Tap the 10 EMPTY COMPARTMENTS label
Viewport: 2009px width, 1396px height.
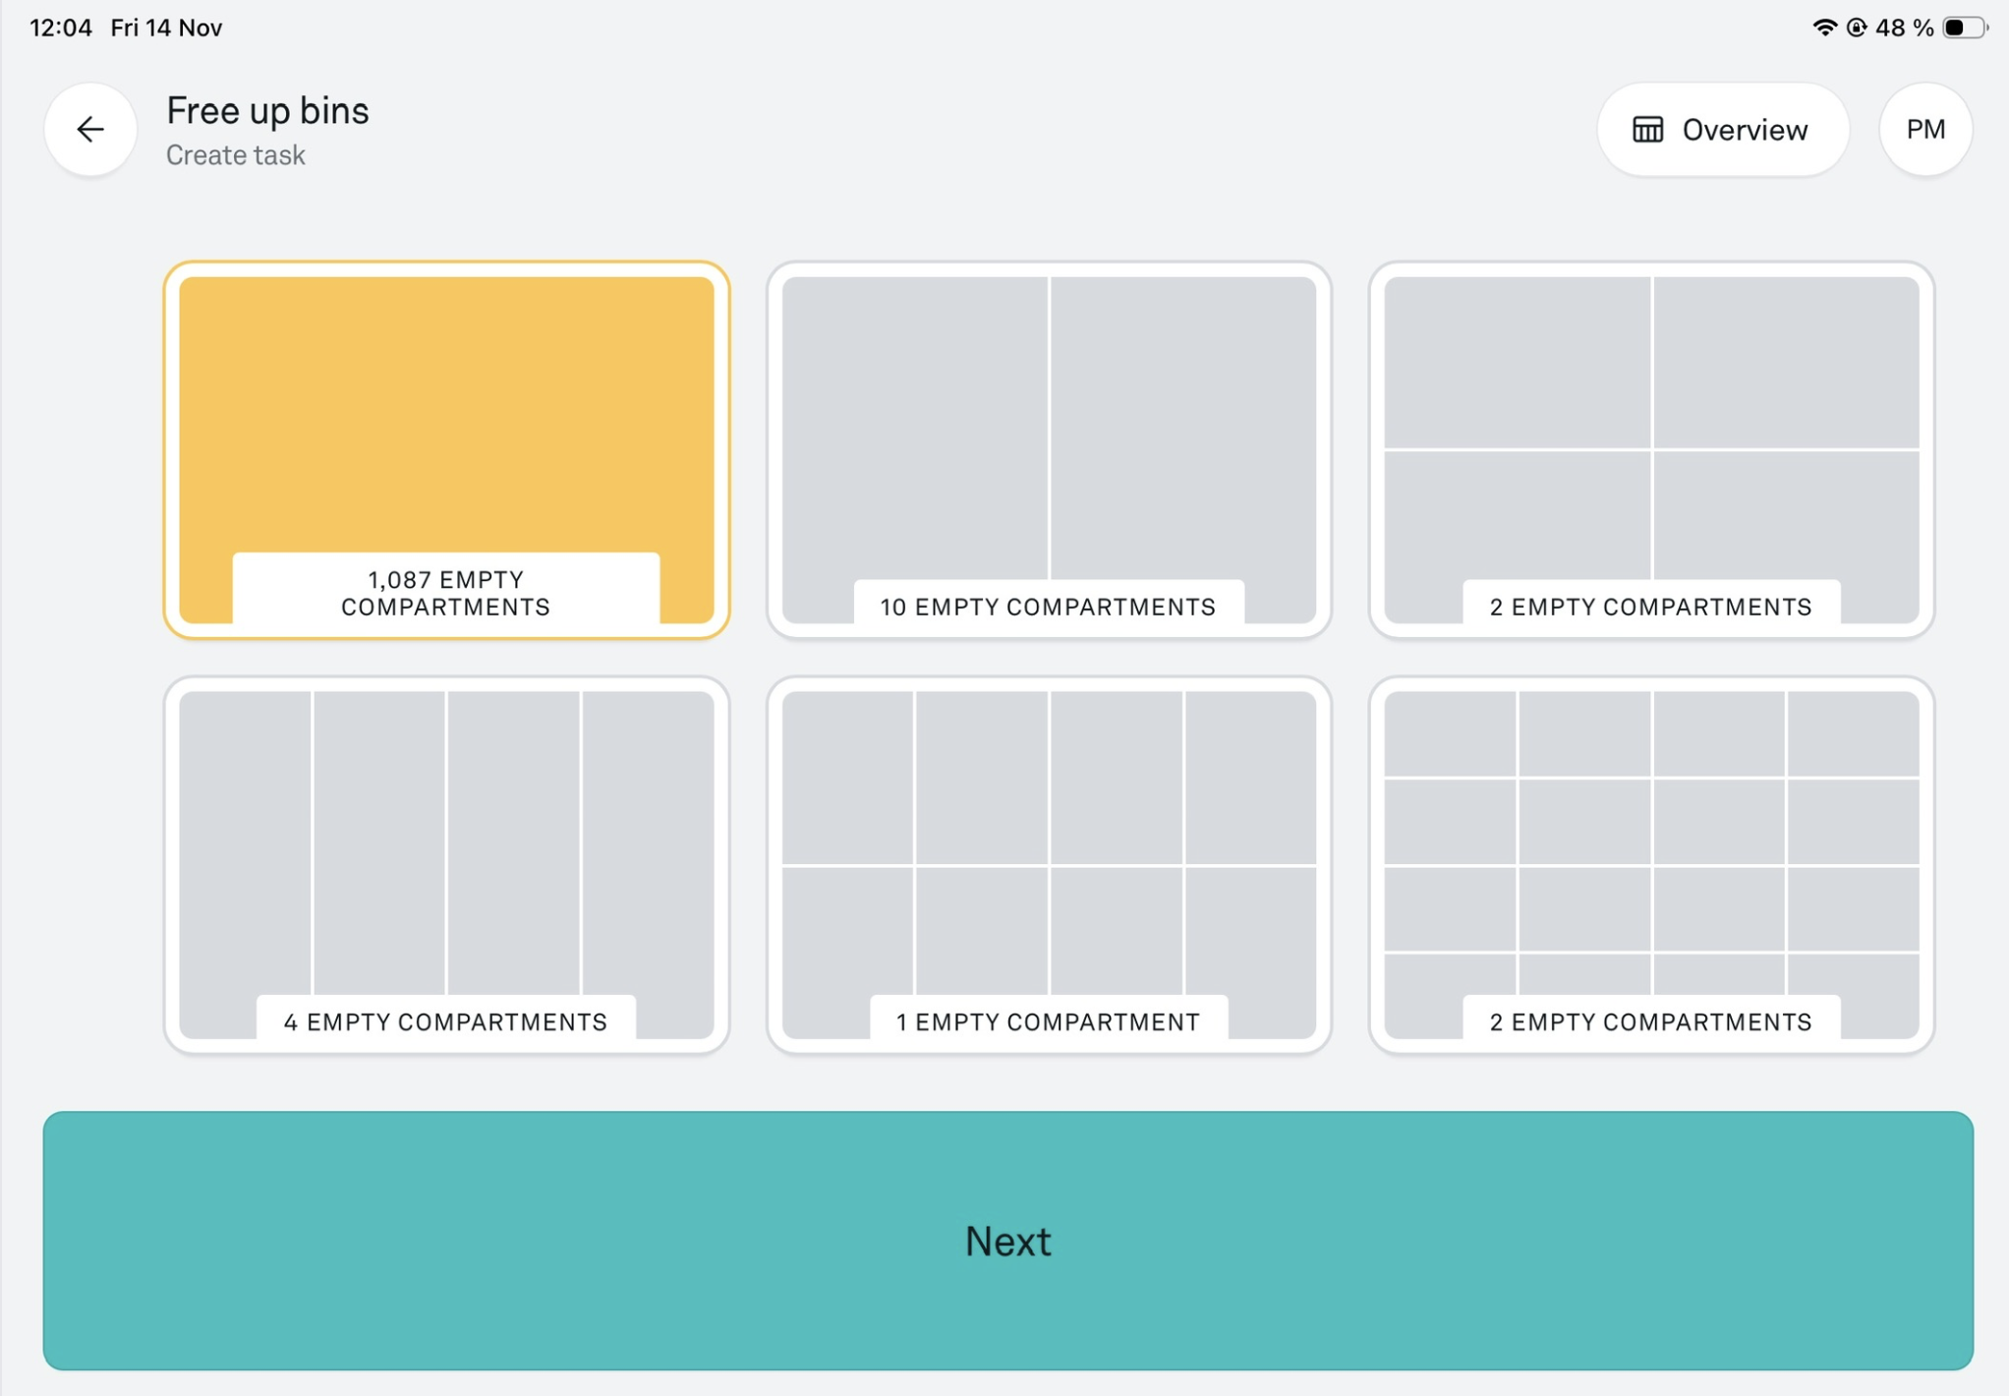1048,607
